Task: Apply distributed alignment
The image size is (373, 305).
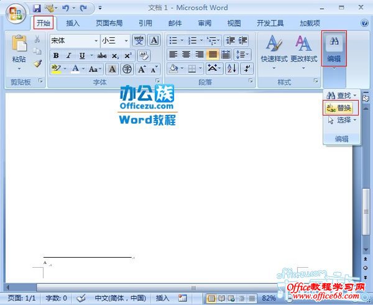Action: point(226,55)
